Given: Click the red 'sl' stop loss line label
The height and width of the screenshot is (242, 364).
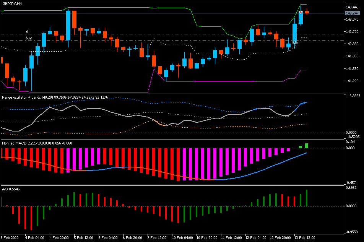Looking at the screenshot, I should (27, 32).
